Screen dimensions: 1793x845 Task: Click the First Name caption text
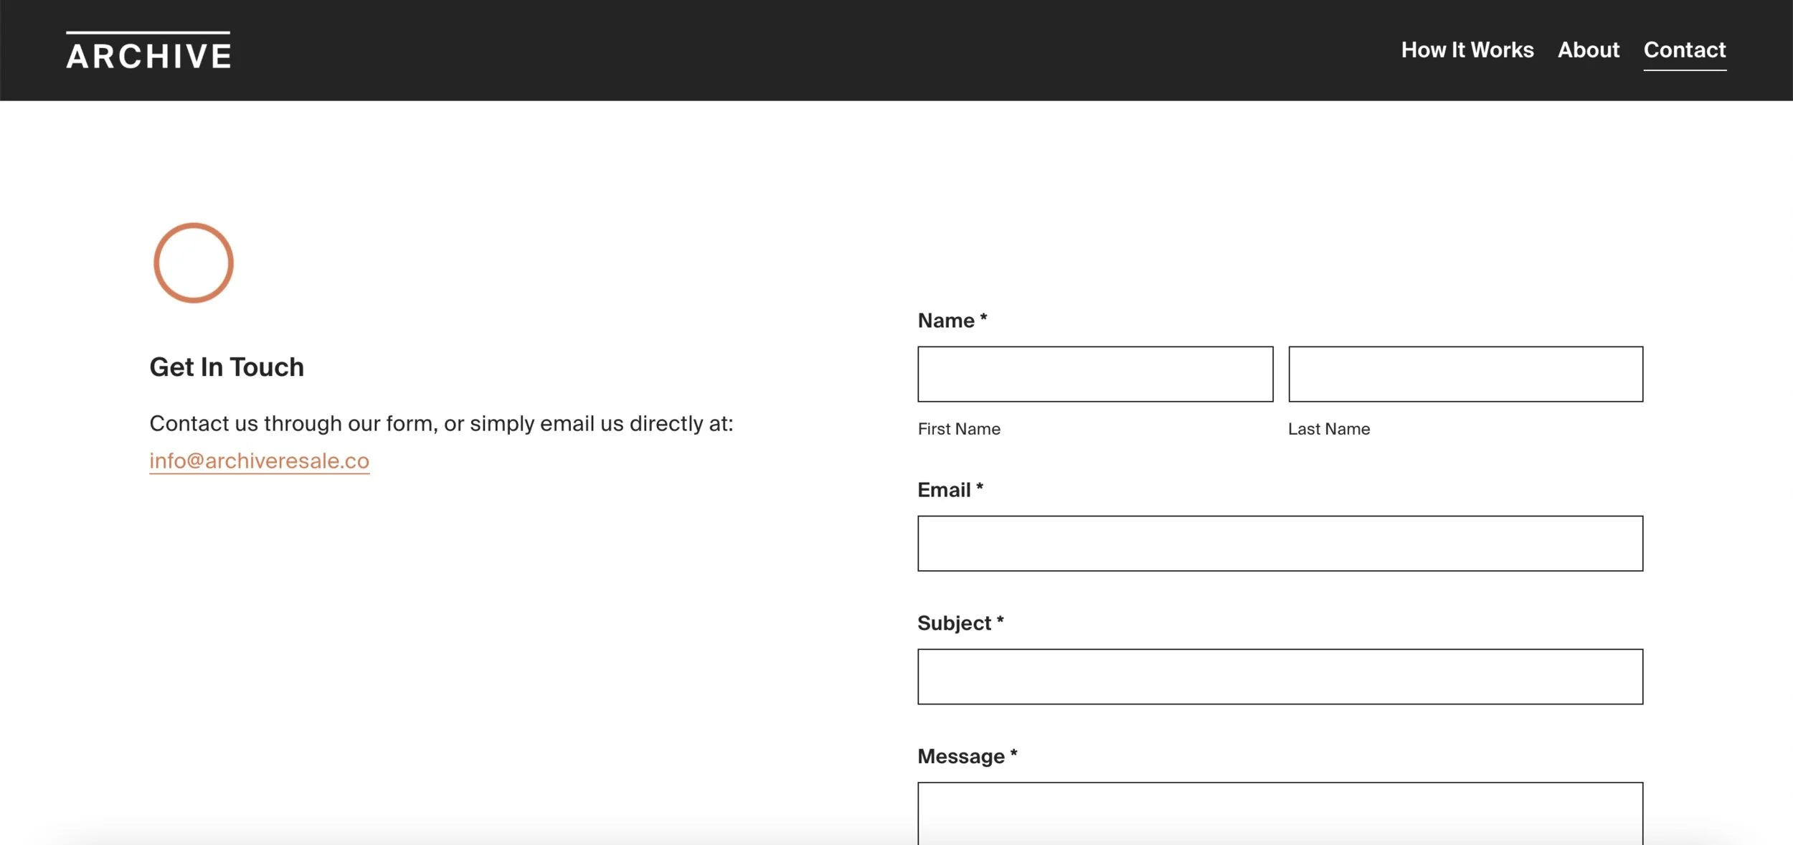tap(958, 429)
